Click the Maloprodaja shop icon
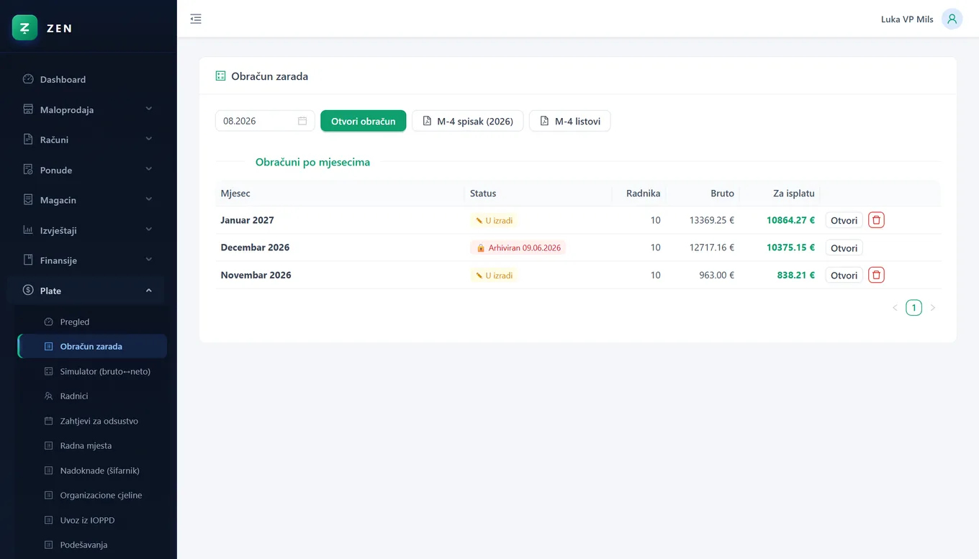This screenshot has height=559, width=979. tap(28, 109)
